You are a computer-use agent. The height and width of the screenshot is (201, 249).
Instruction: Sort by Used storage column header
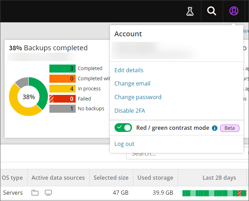click(x=155, y=178)
